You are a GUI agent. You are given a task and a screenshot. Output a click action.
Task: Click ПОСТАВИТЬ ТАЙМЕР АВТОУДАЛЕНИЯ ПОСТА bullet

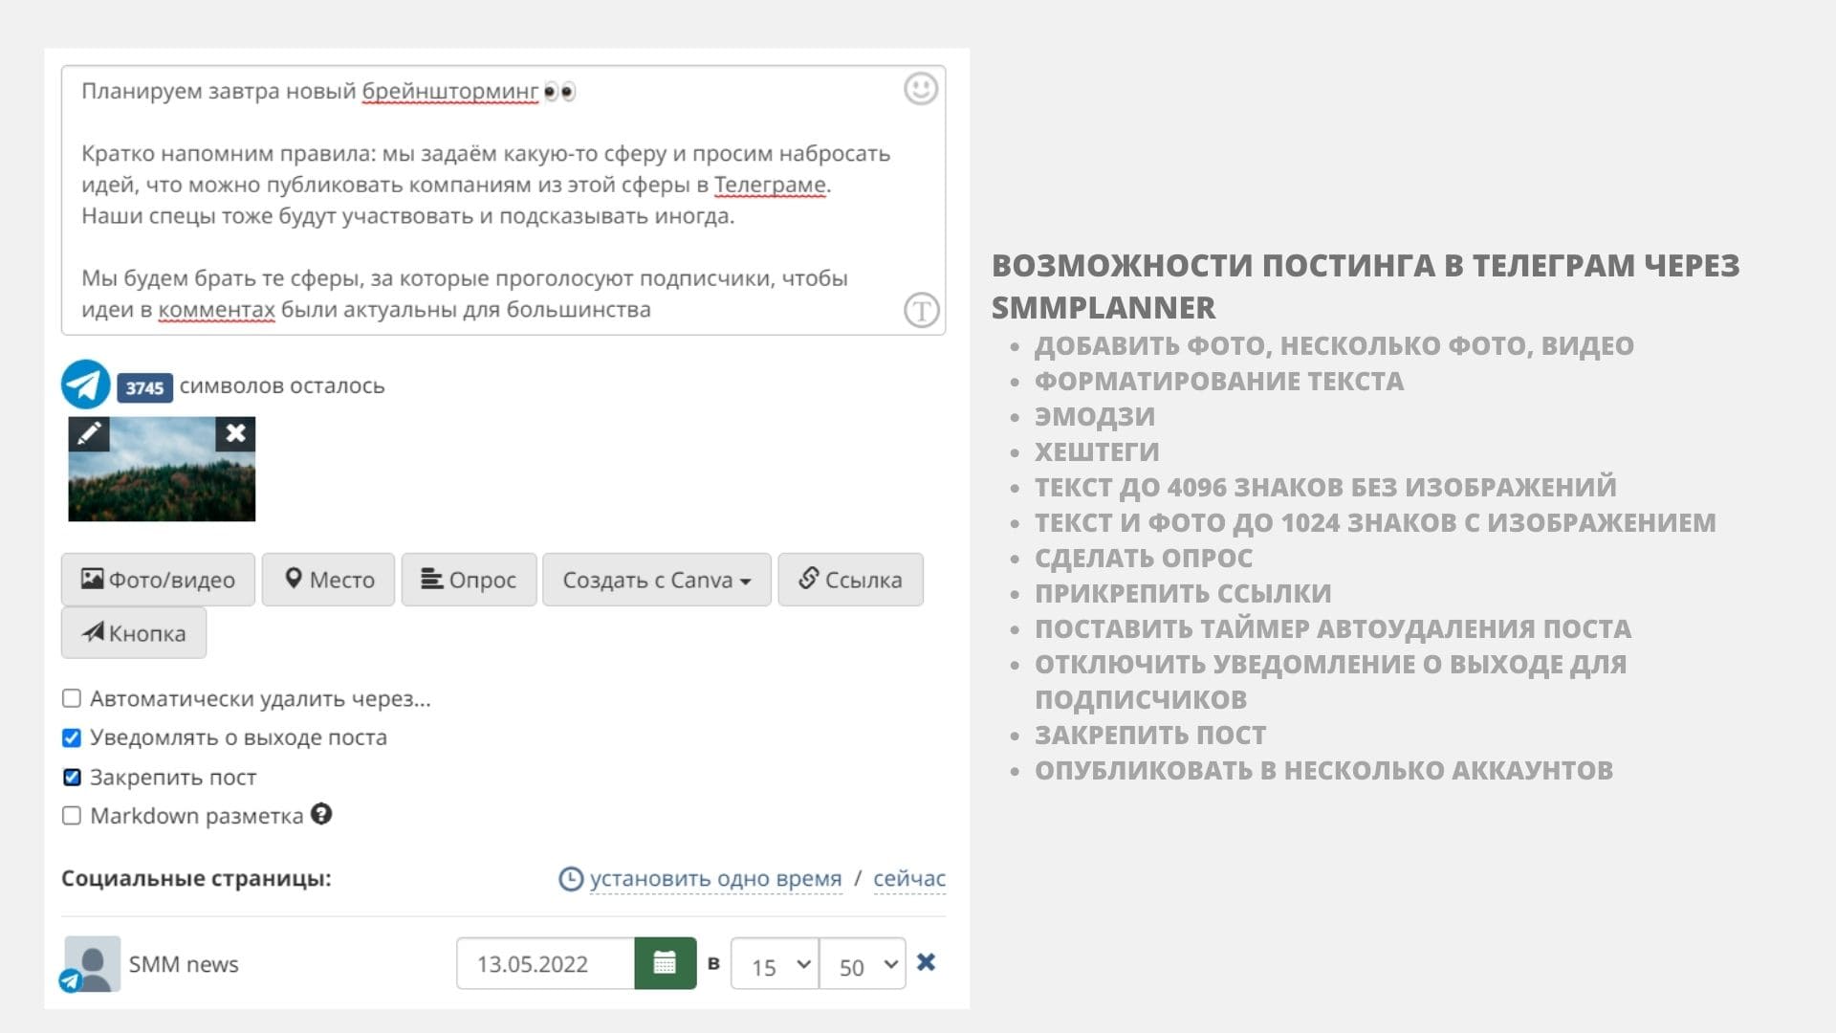pyautogui.click(x=1333, y=628)
